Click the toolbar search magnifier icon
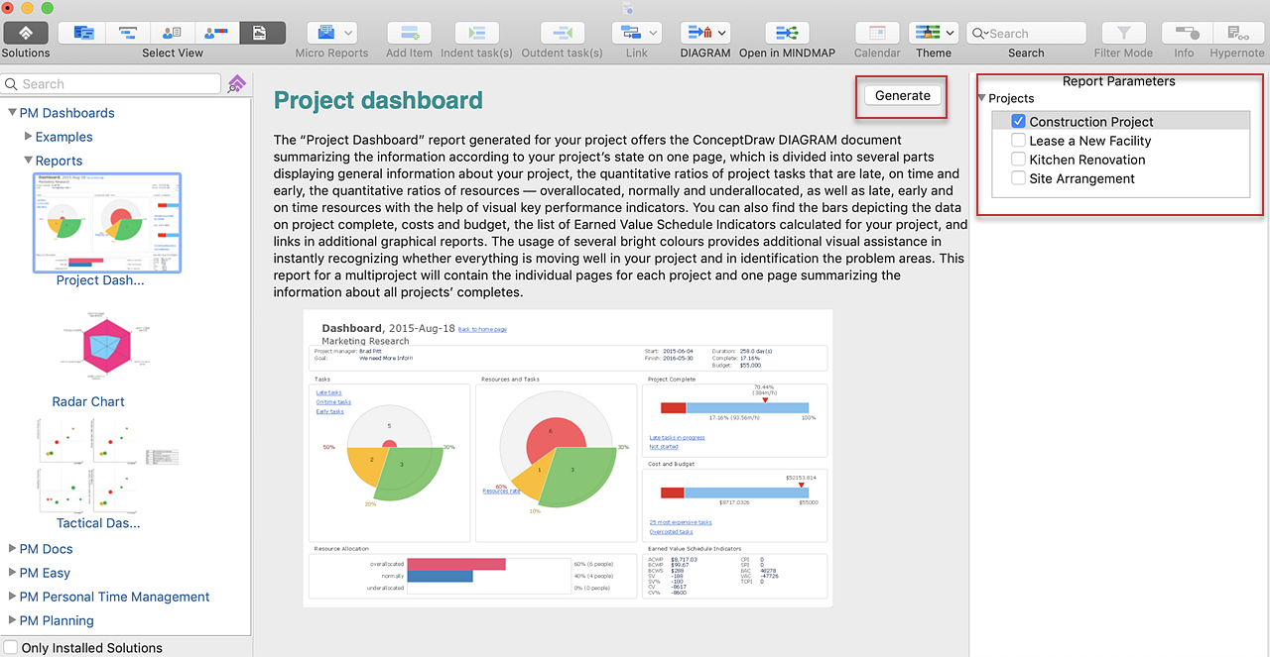 coord(979,33)
